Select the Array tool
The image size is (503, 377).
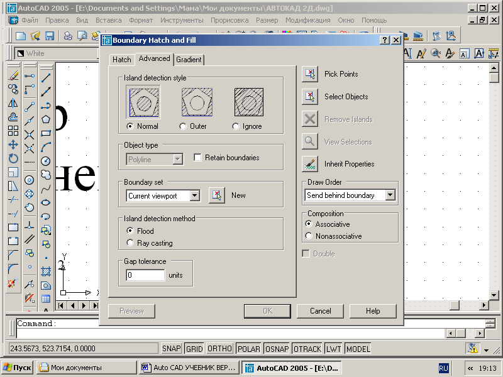(13, 131)
